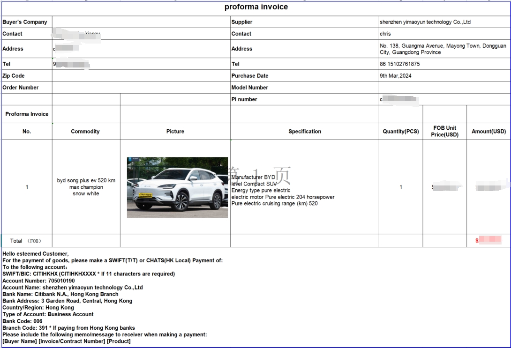Select specification line 'electric motor Pure electric 204 horsepower'
Viewport: 511px width, 348px height.
(x=283, y=197)
